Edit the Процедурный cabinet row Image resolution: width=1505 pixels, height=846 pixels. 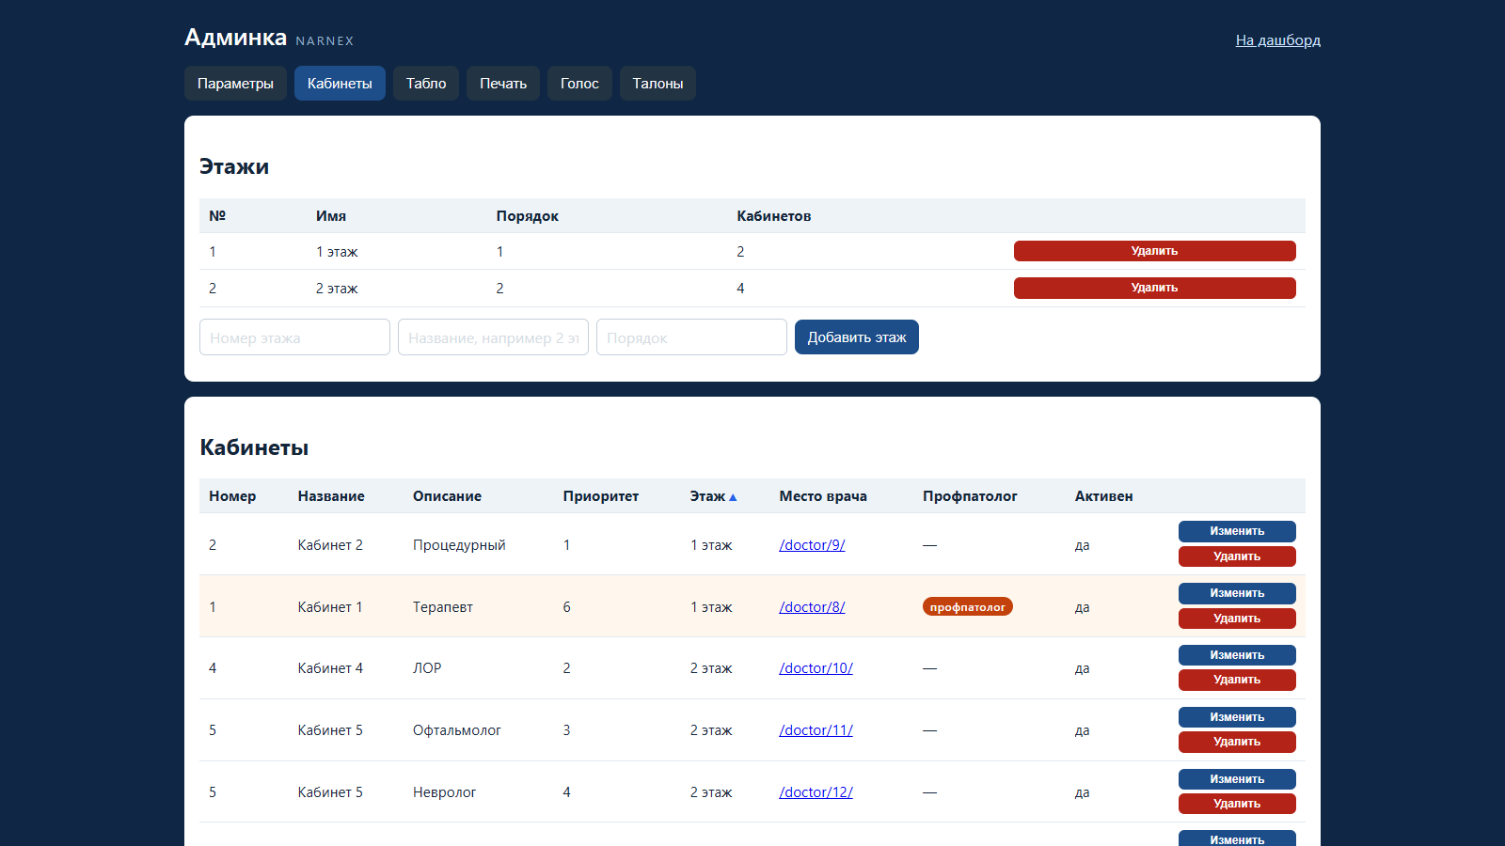(1237, 531)
